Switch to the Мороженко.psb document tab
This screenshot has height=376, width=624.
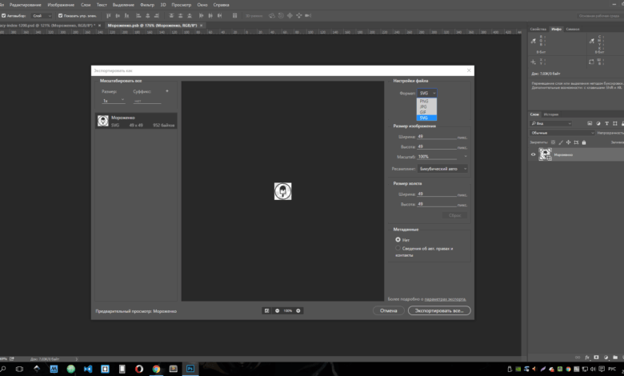pyautogui.click(x=153, y=26)
